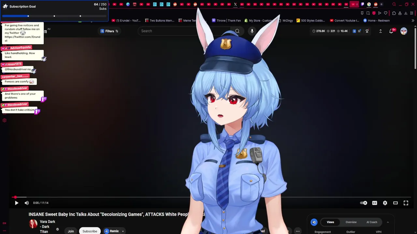The width and height of the screenshot is (417, 234).
Task: Toggle the autoplay switch
Action: pyautogui.click(x=364, y=203)
